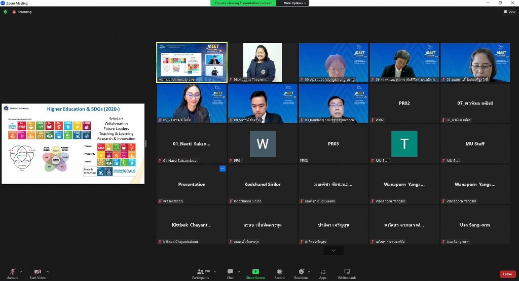Click the more options button on Presentation tile
This screenshot has width=519, height=281.
(x=222, y=168)
